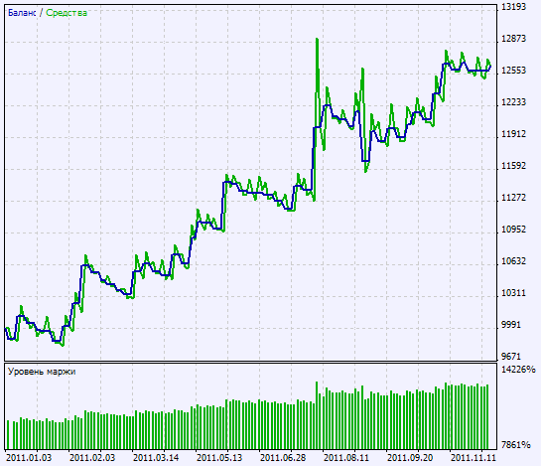The width and height of the screenshot is (541, 466).
Task: Click the blue Баланс legend label
Action: click(x=22, y=13)
